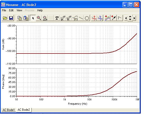Select the AC Bode2 tab
160x114 pixels.
[24, 110]
